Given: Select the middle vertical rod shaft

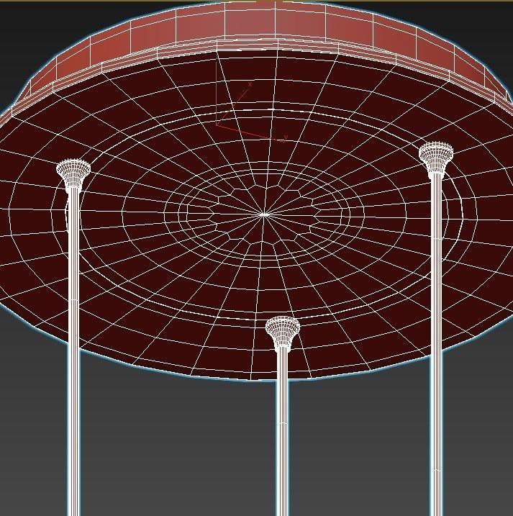Looking at the screenshot, I should pos(283,431).
